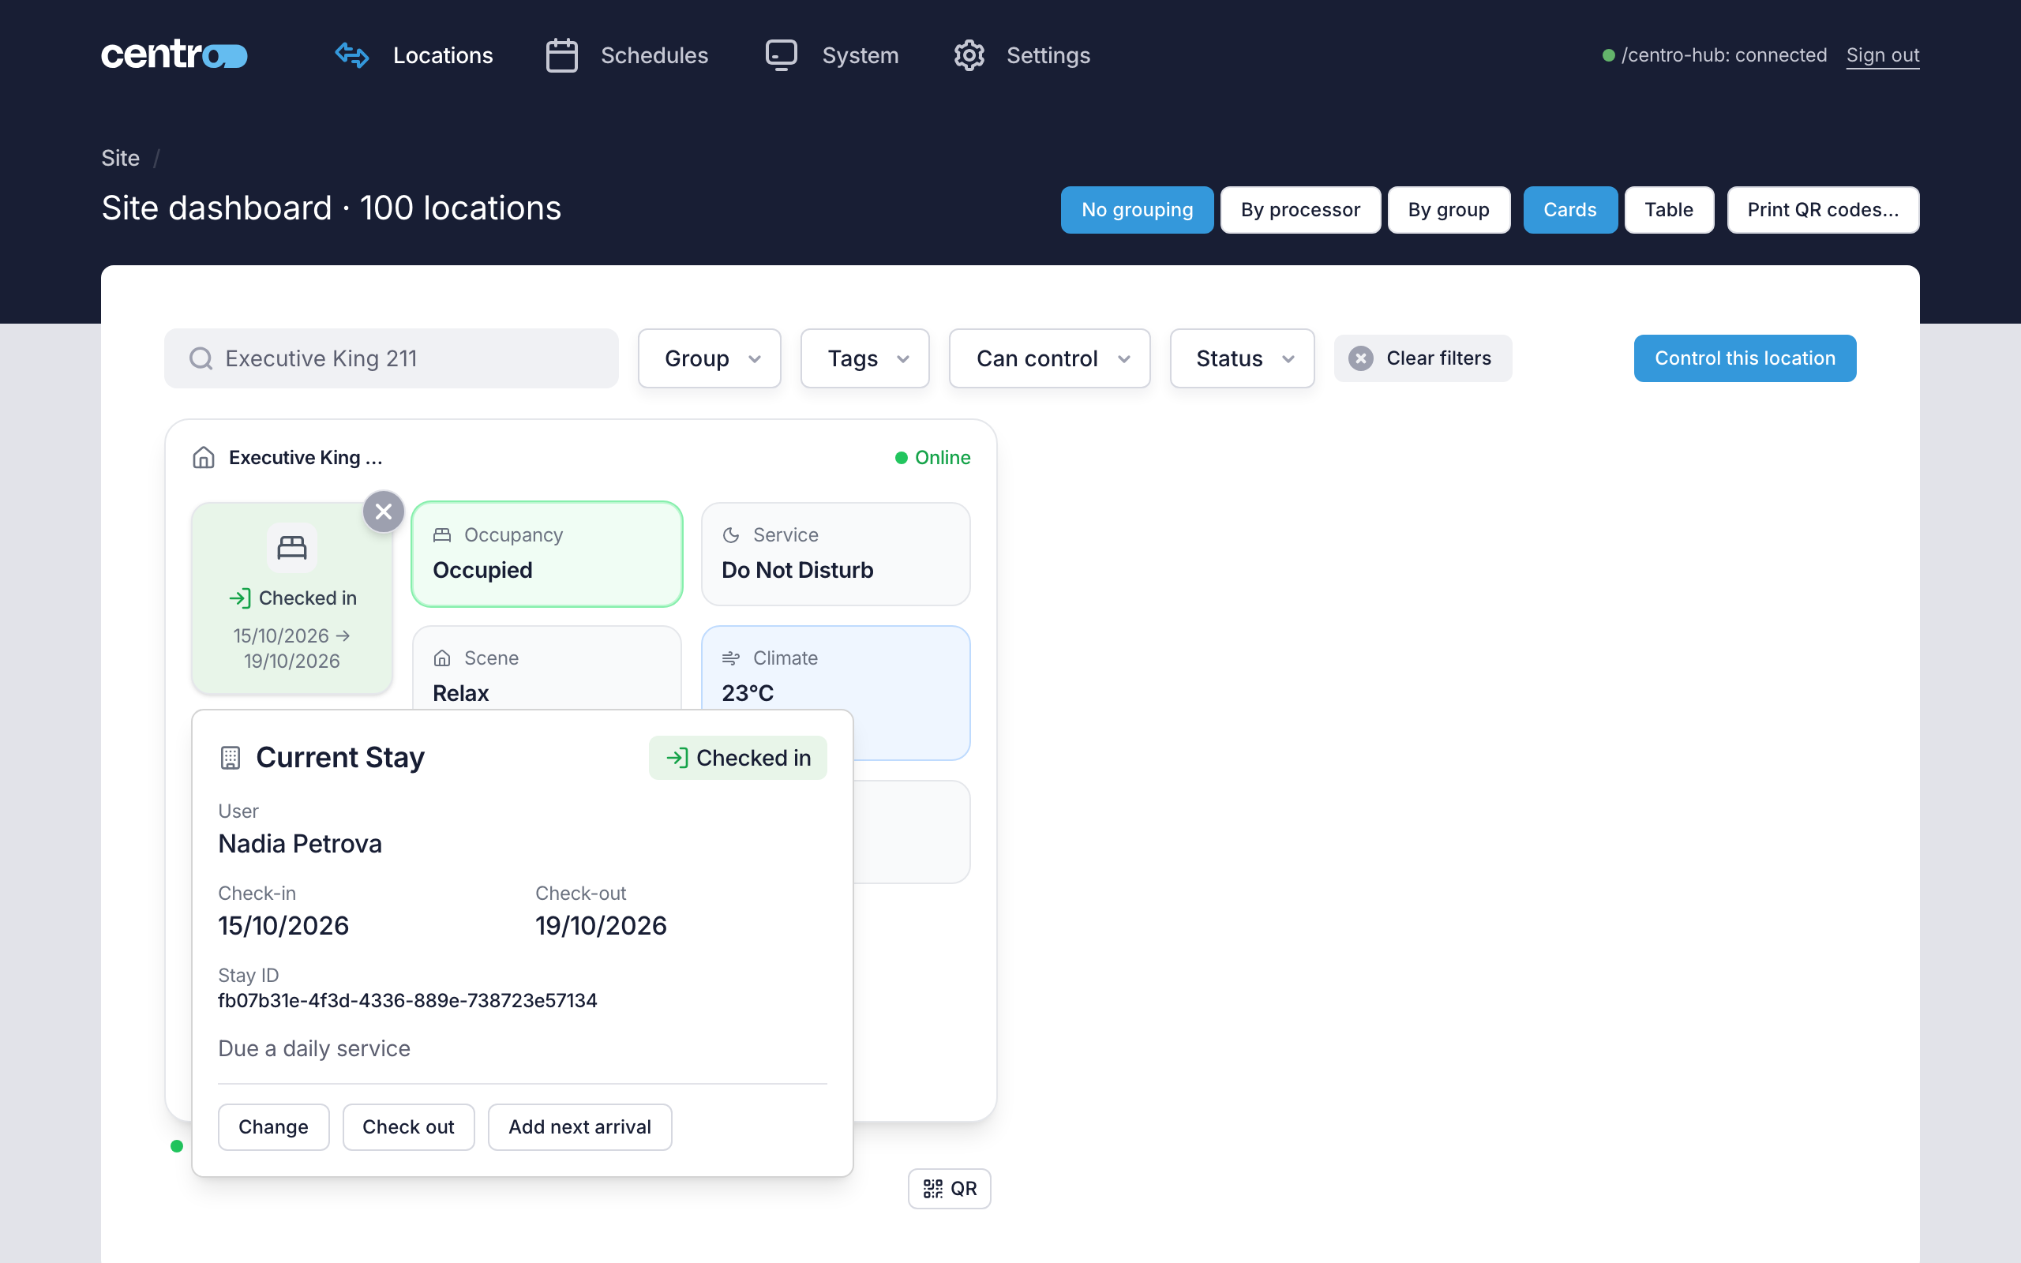Click the Service Do Not Disturb tile

835,554
